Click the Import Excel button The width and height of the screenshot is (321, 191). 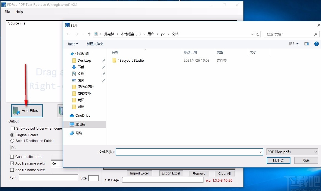(x=139, y=173)
